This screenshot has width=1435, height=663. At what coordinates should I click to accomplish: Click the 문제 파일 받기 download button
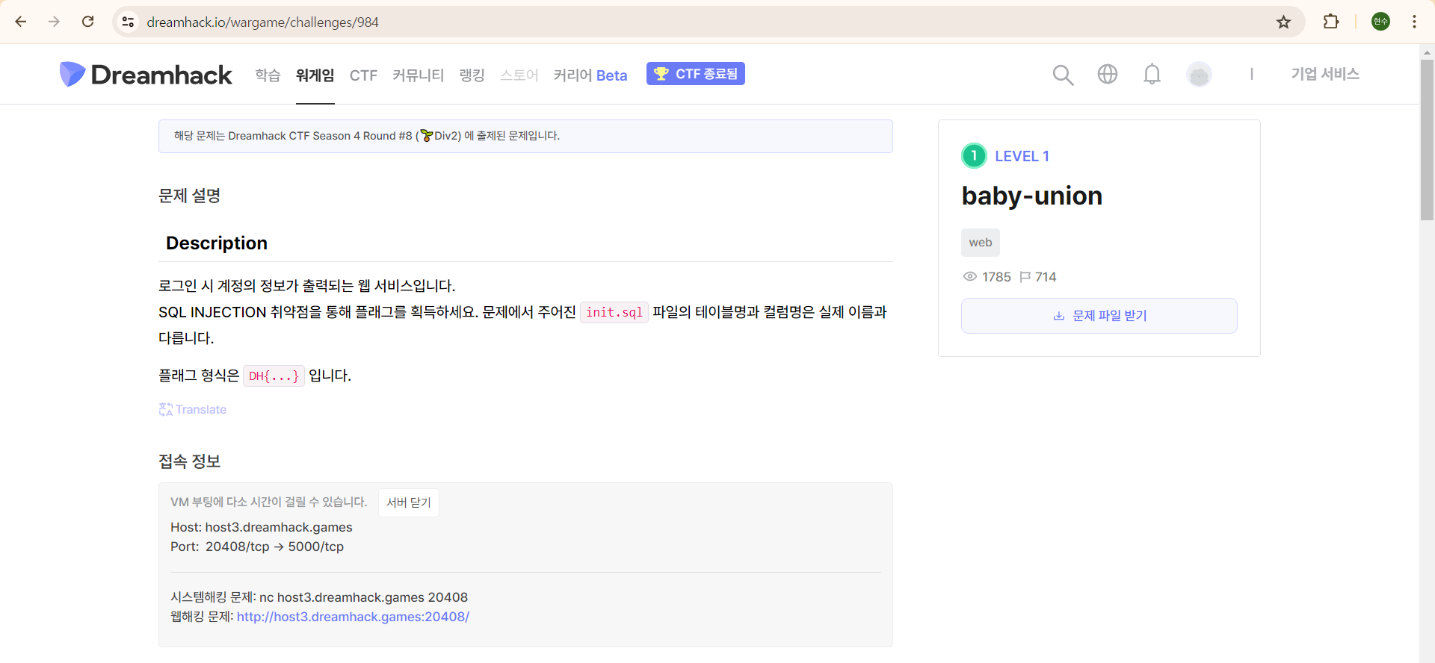click(1099, 316)
